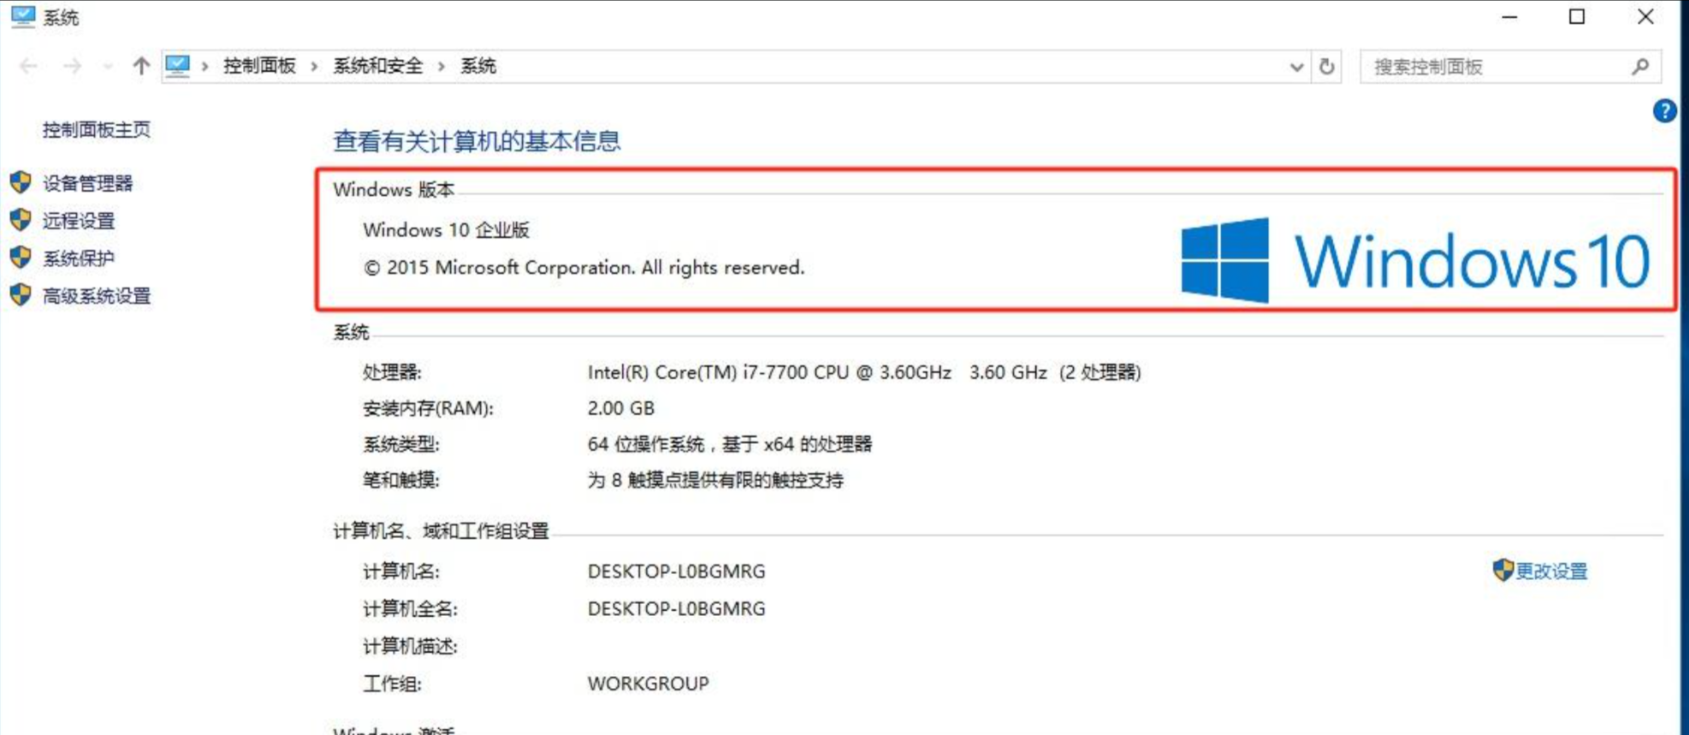Click shield icon beside 系统保护
The image size is (1689, 735).
(21, 258)
